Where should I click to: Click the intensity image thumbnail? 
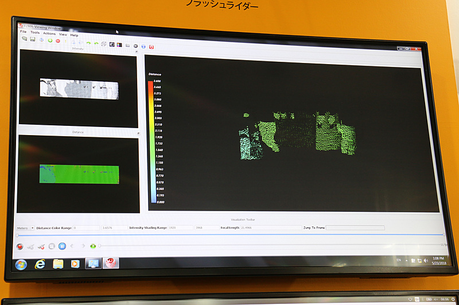pyautogui.click(x=79, y=89)
